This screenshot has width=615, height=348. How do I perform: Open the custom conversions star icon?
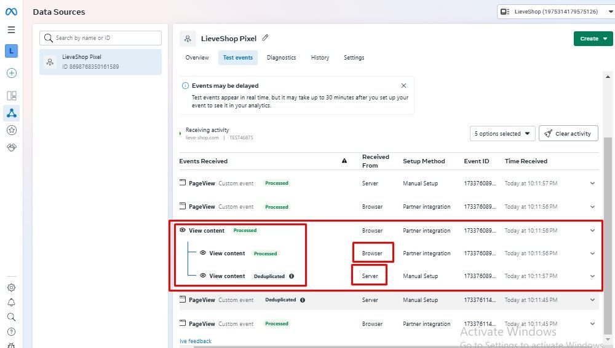(11, 130)
